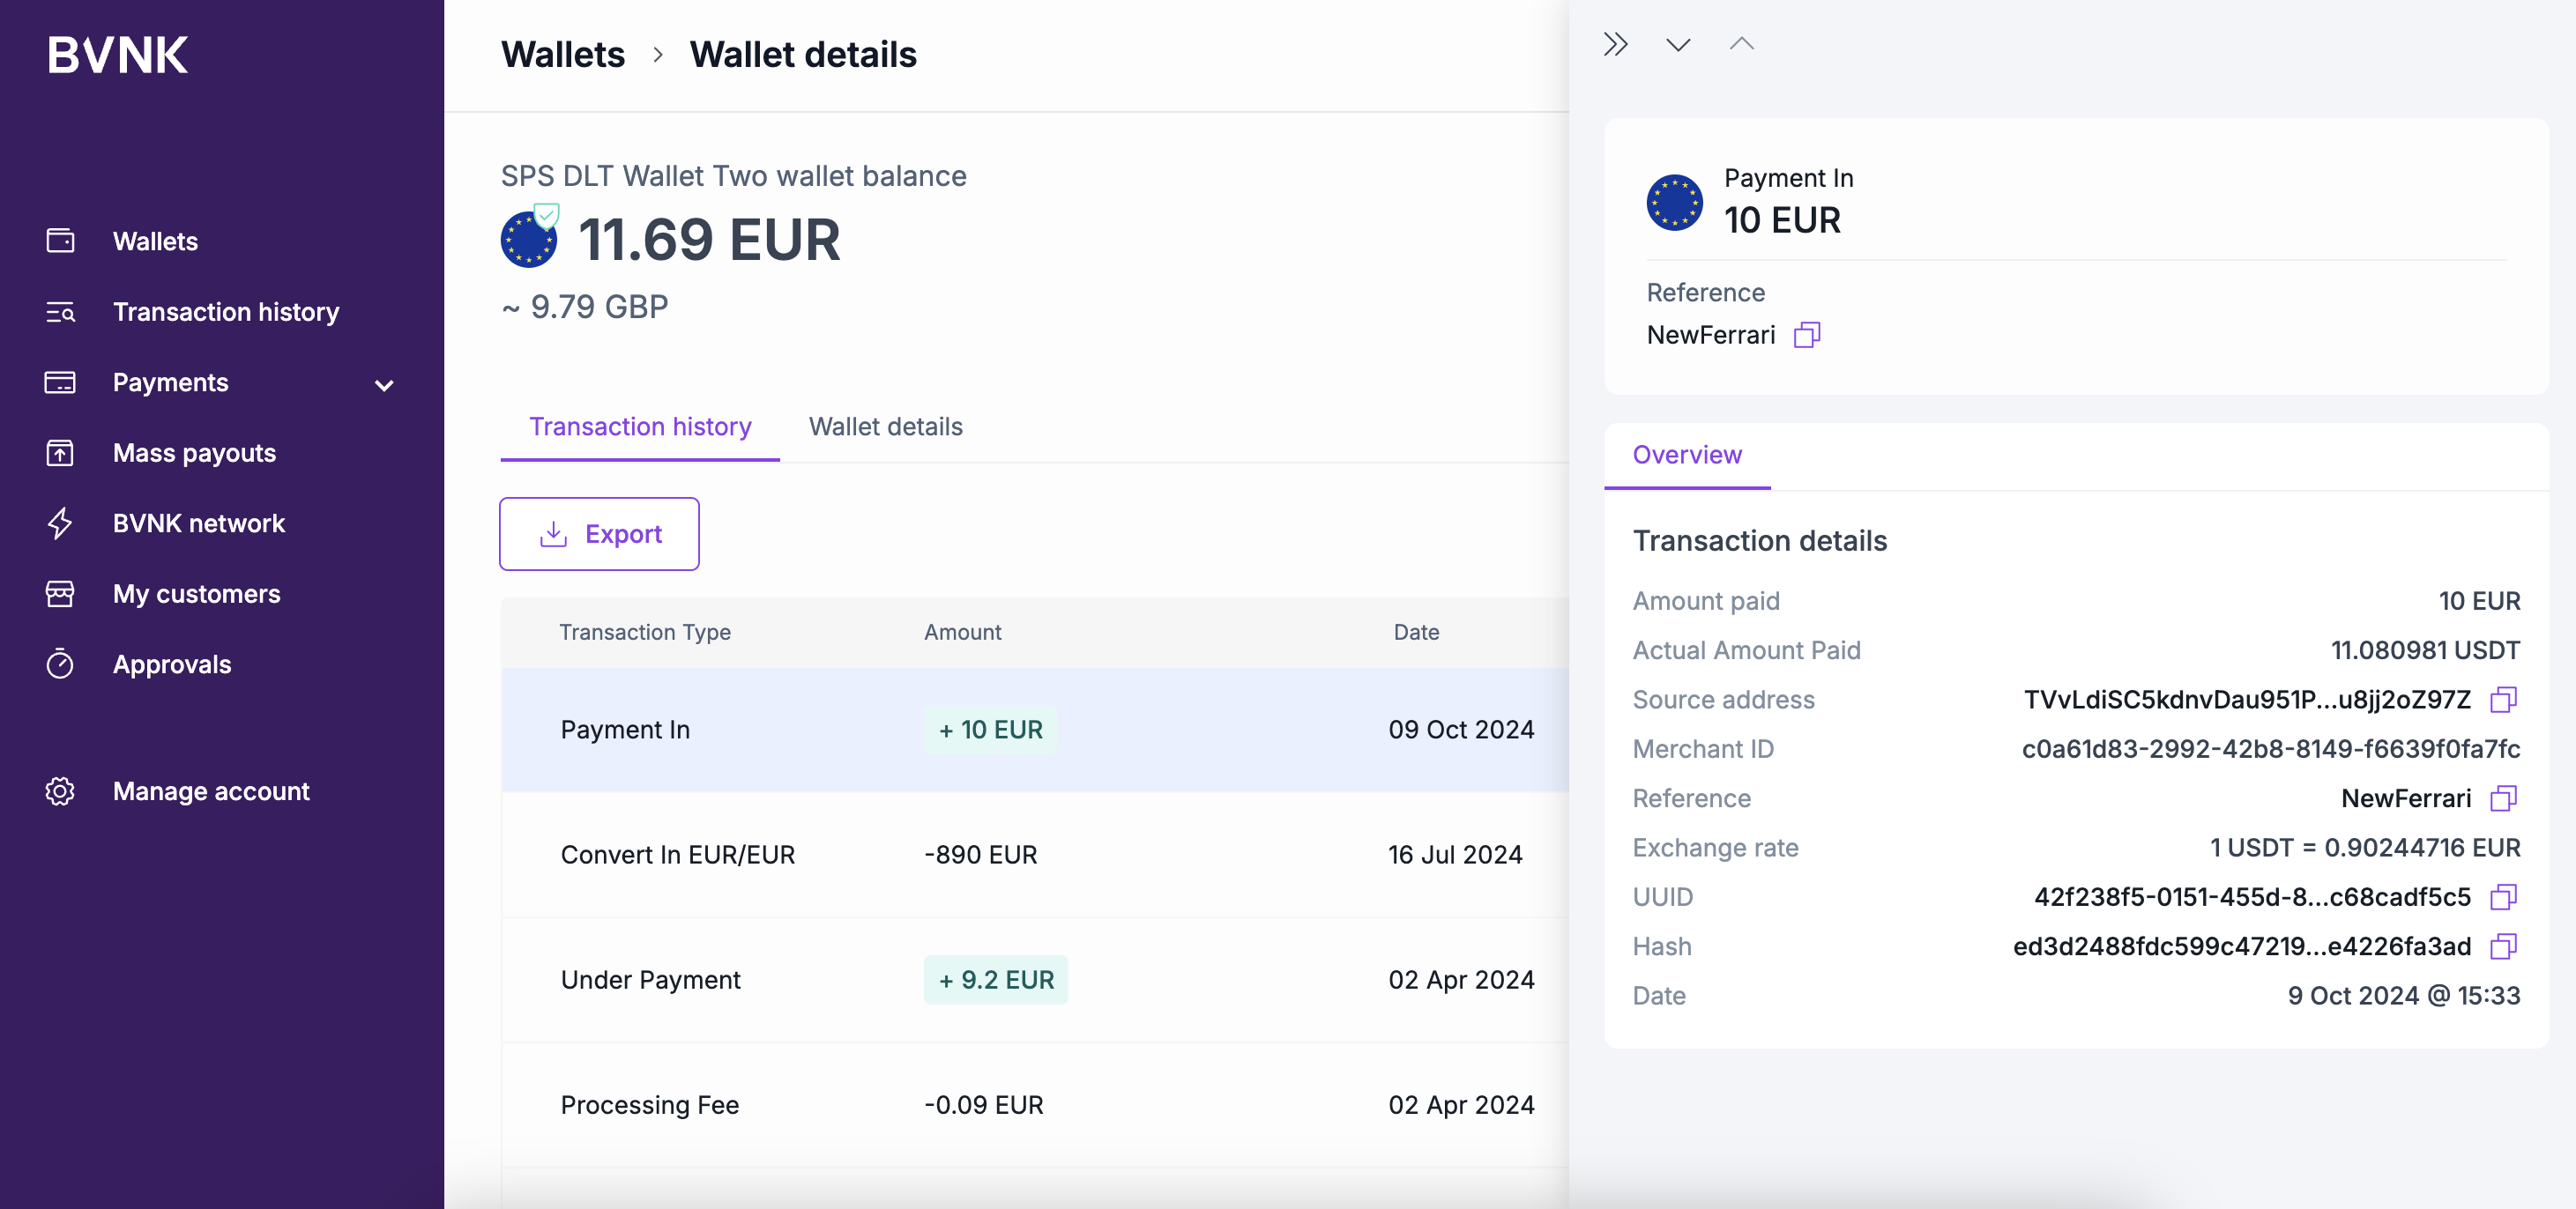Go to next transaction with down chevron

1678,45
